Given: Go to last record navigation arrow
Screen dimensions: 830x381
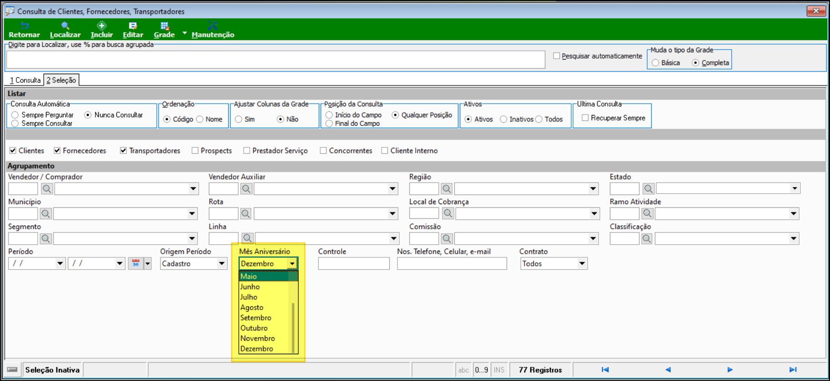Looking at the screenshot, I should 793,370.
